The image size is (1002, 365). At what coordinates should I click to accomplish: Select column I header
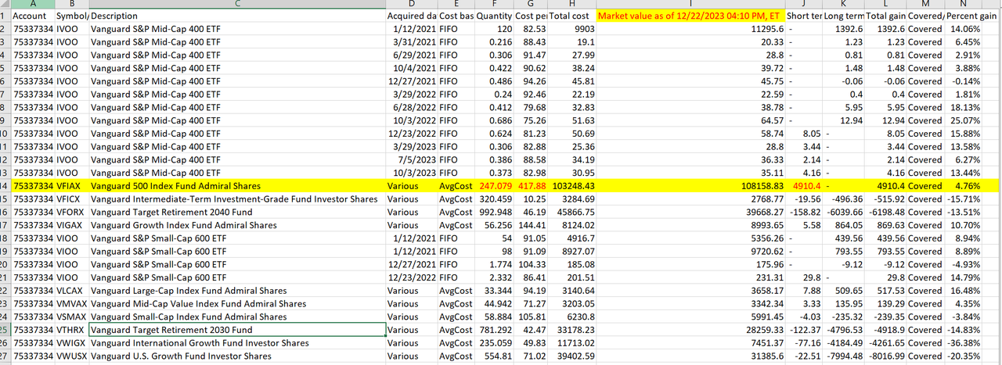pos(690,4)
